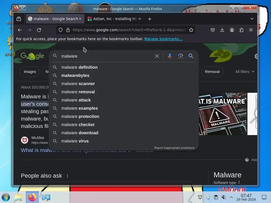271x203 pixels.
Task: Select Images search filter chip
Action: (x=30, y=72)
